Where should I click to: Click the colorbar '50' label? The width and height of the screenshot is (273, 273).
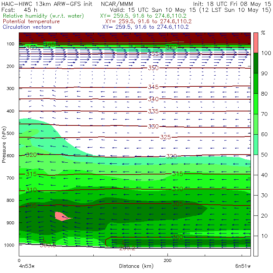tap(264, 155)
